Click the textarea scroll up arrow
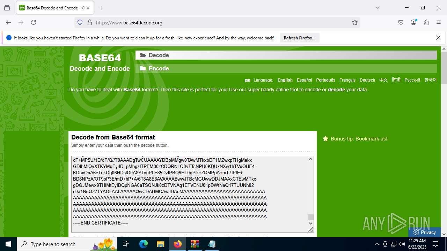This screenshot has width=447, height=251. pos(310,159)
